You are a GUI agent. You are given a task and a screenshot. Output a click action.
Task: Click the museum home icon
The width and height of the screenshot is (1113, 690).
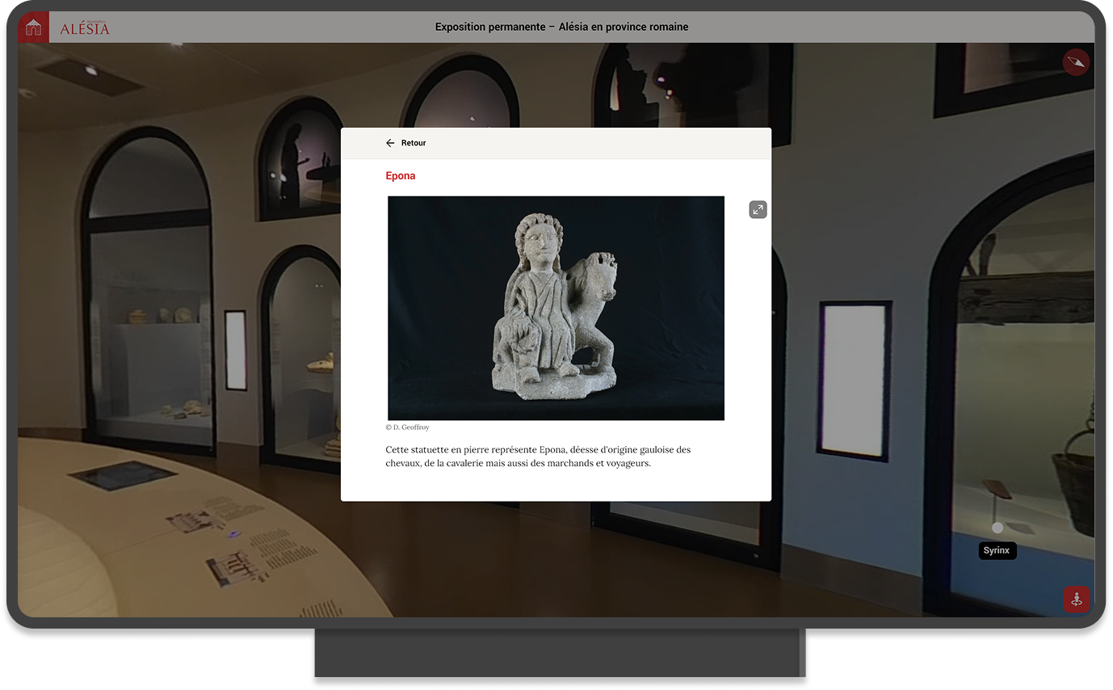click(x=33, y=27)
